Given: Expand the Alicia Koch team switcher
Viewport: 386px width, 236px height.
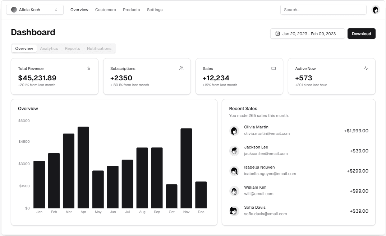Looking at the screenshot, I should (x=35, y=9).
